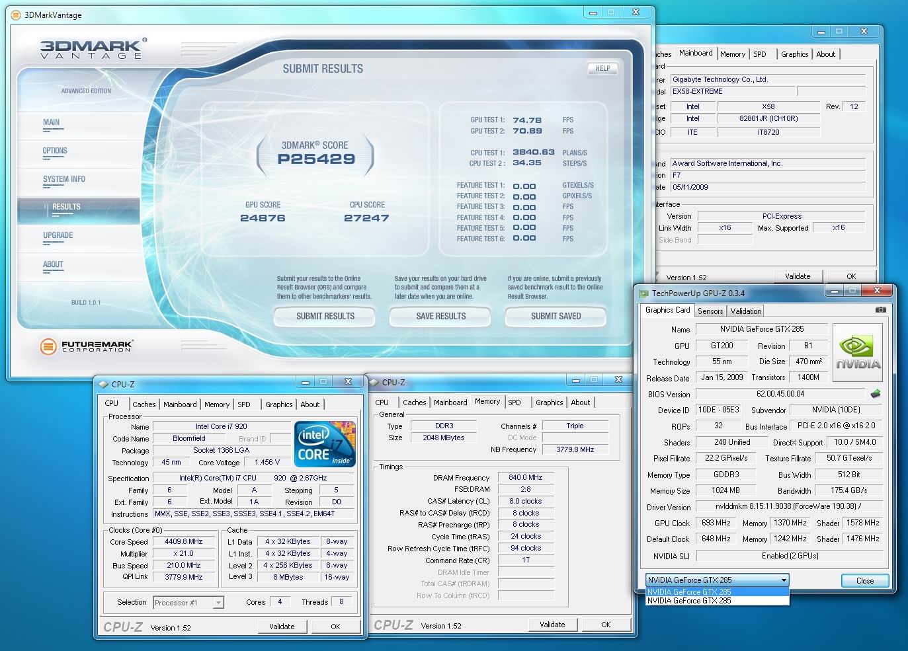Open Caches tab in CPU-Z processor window
This screenshot has height=651, width=908.
point(144,404)
